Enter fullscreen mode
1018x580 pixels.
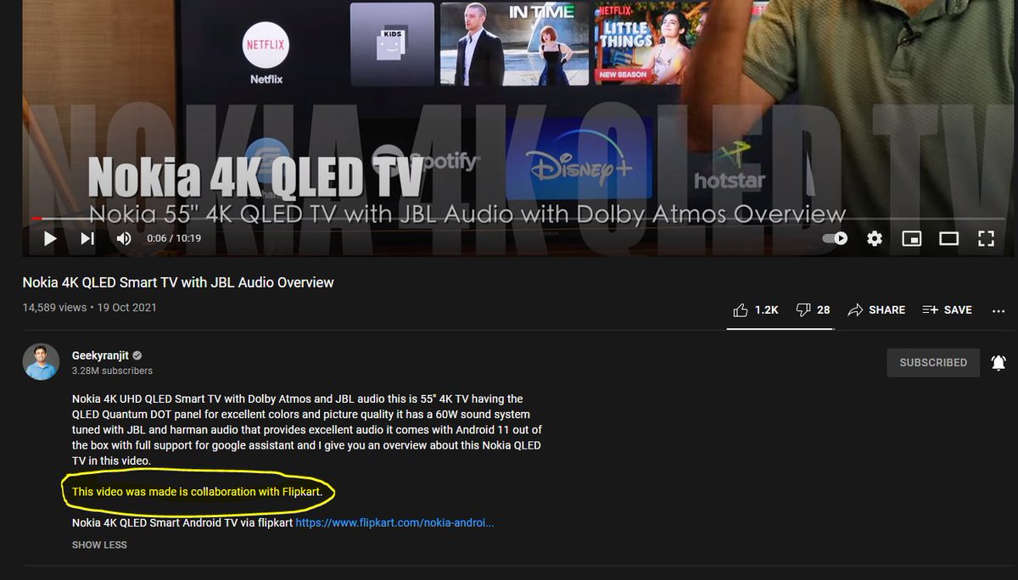click(986, 238)
